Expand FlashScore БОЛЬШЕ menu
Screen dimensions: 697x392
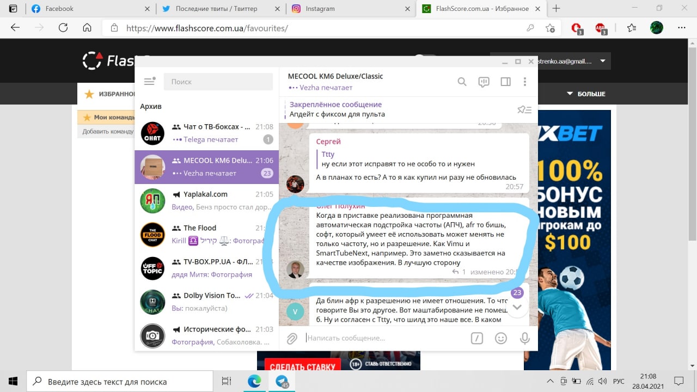(x=586, y=94)
